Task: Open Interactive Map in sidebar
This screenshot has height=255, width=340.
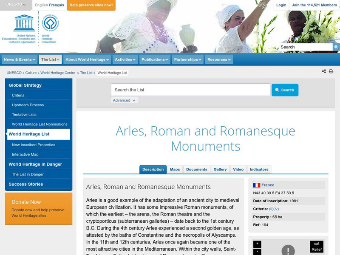Action: click(25, 155)
